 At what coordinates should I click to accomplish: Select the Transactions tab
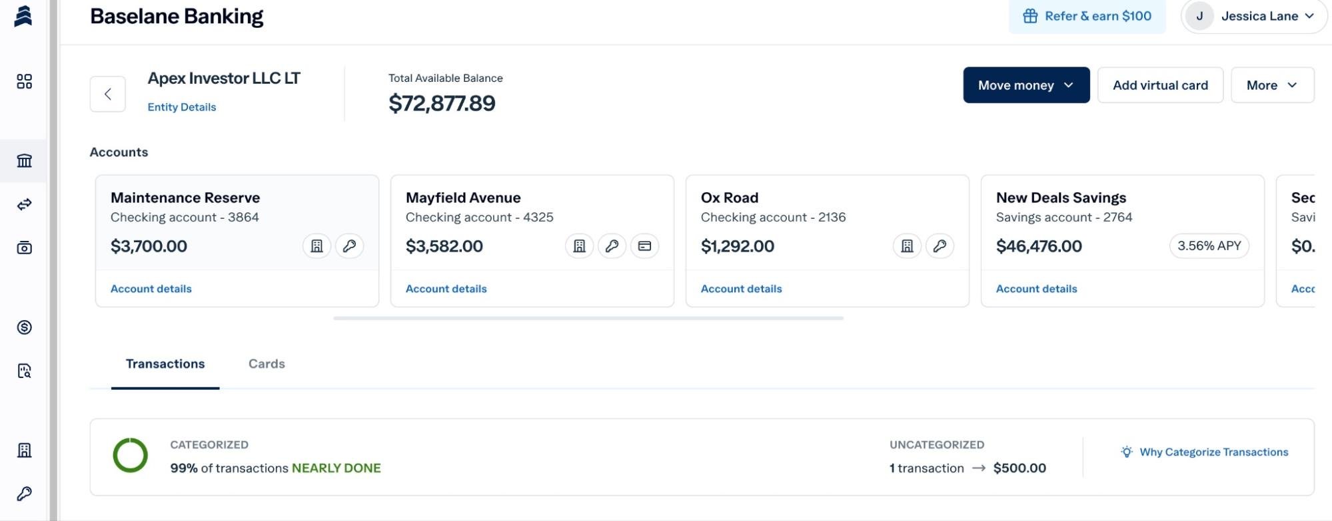click(x=165, y=364)
